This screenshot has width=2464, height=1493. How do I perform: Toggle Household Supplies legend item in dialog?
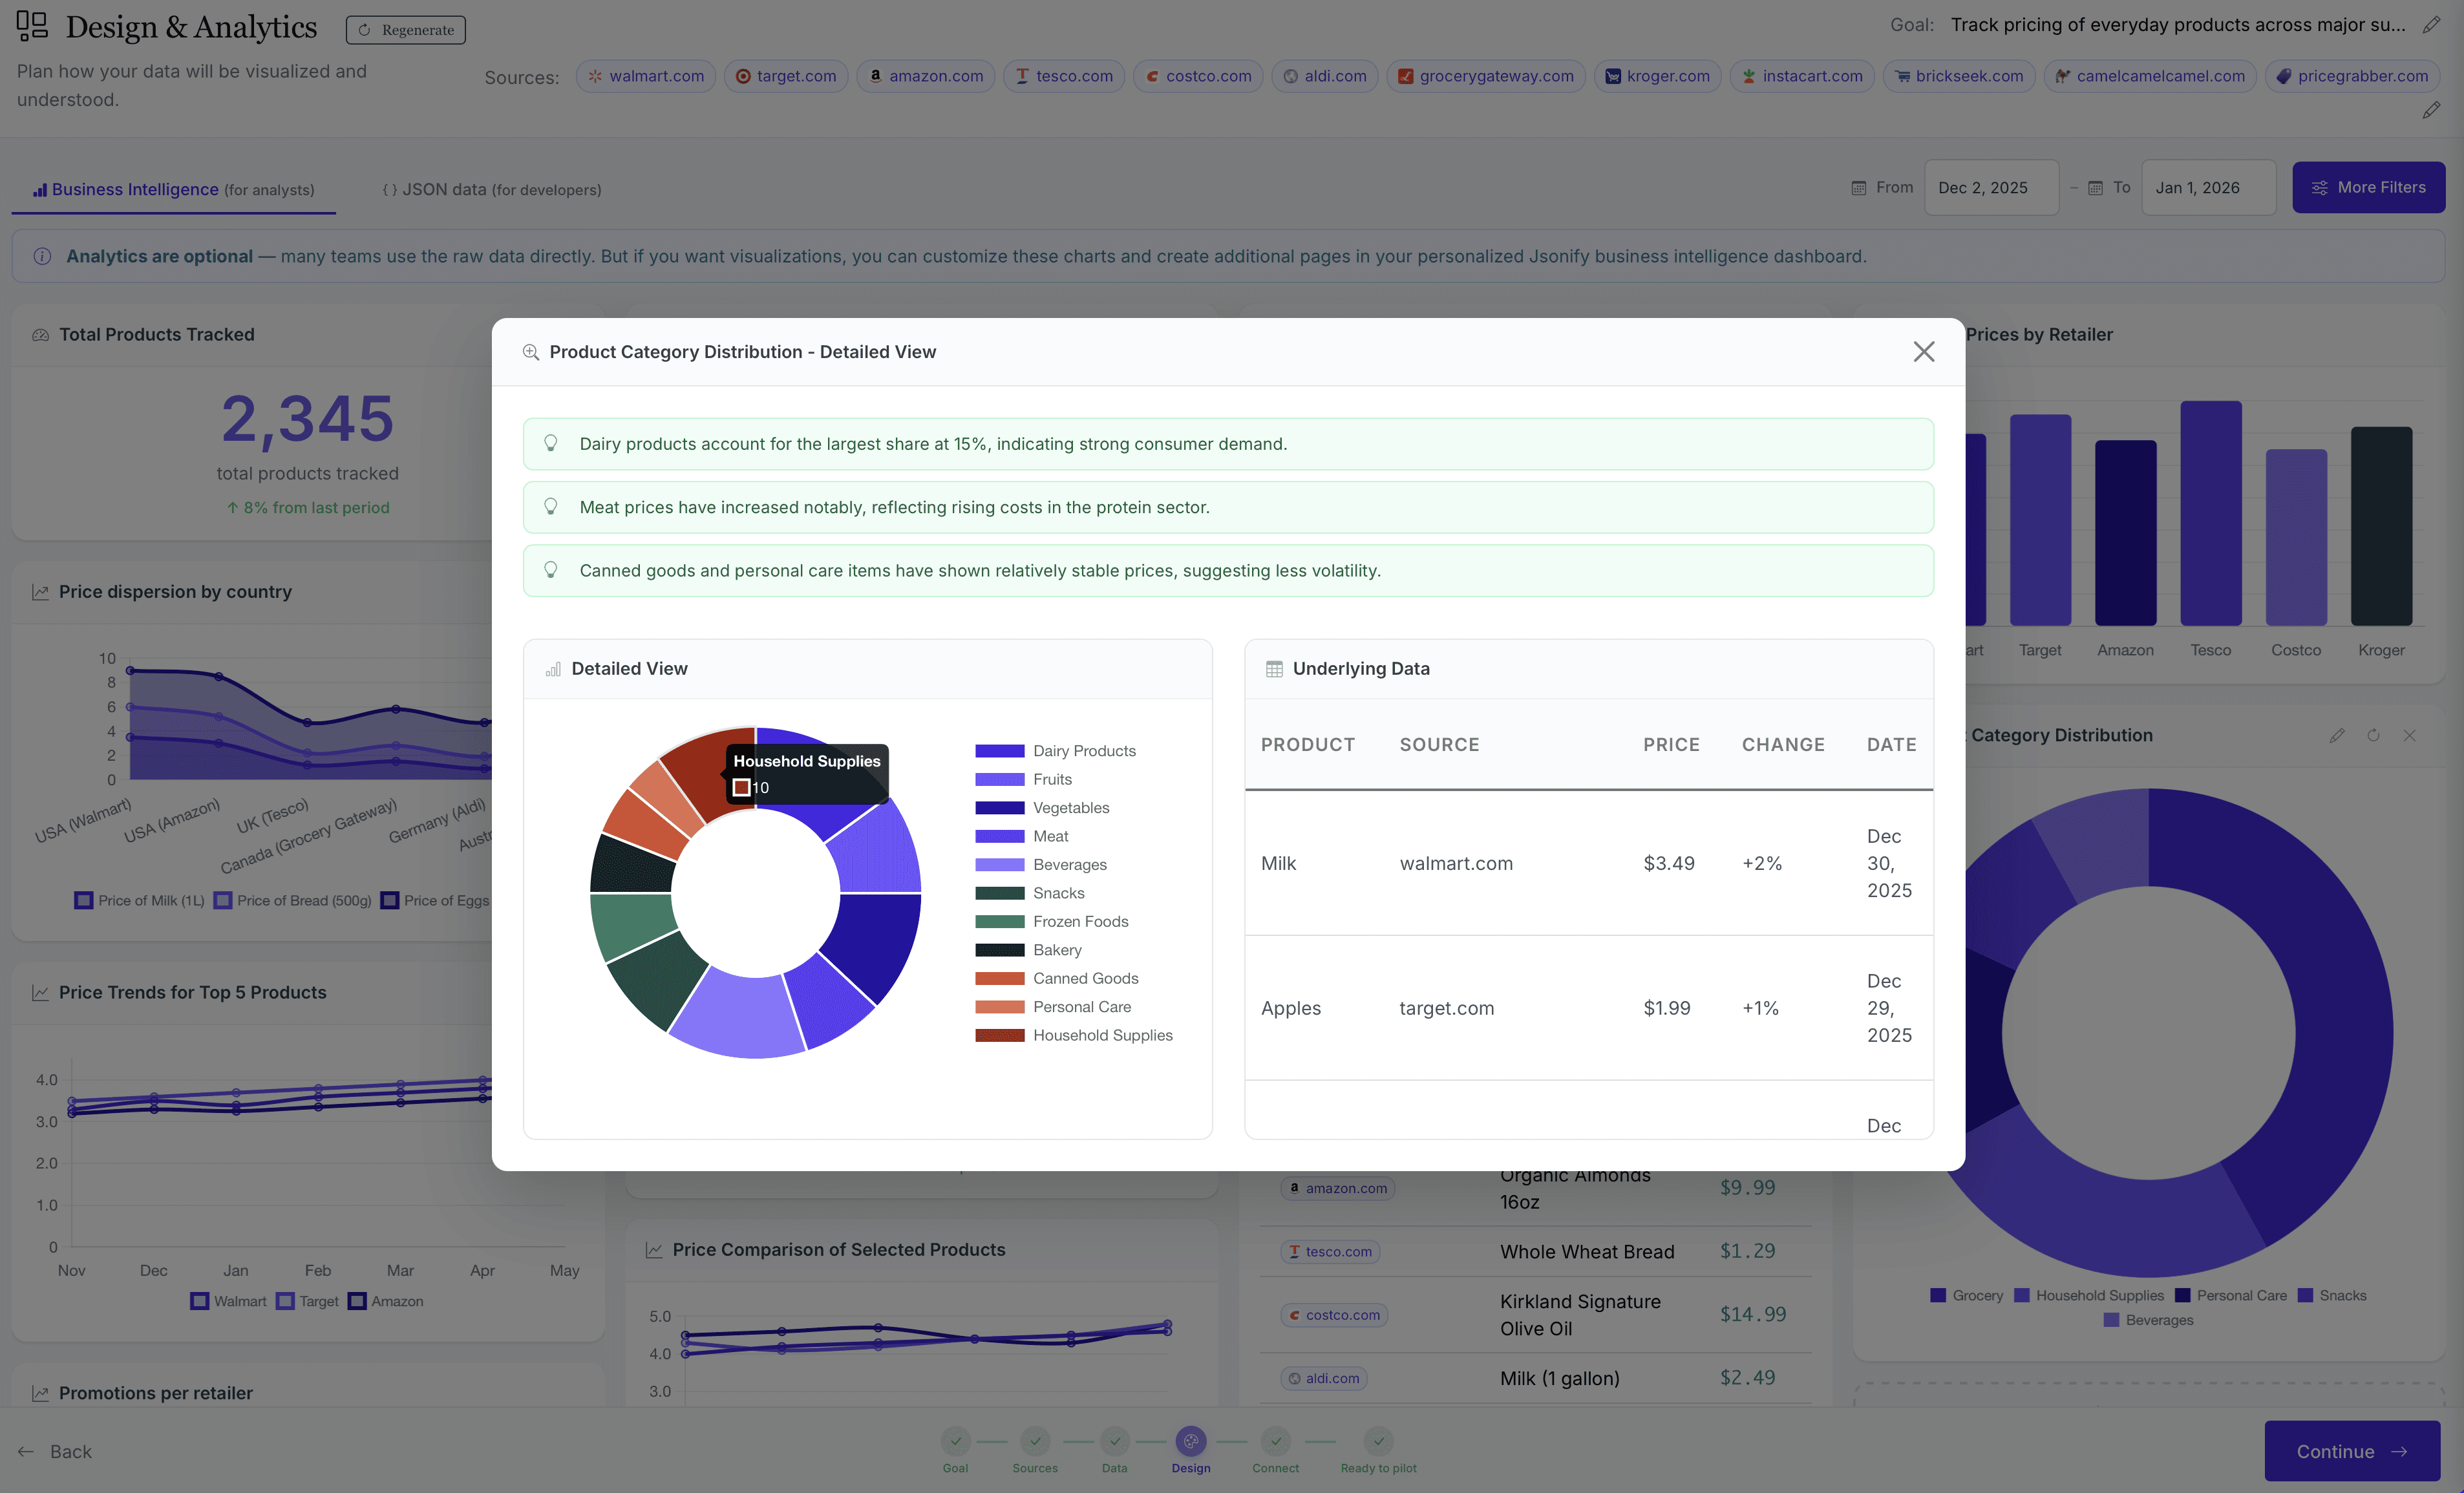coord(1101,1035)
